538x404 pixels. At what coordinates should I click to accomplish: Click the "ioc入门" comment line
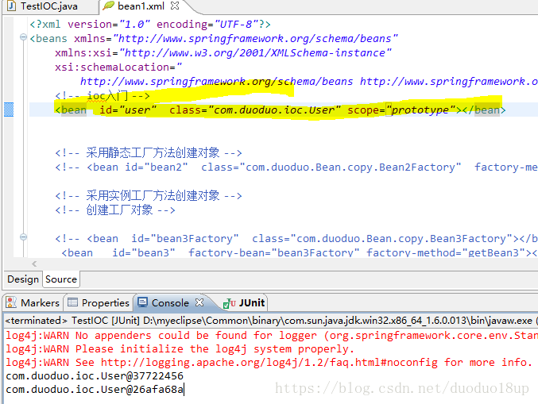[103, 95]
